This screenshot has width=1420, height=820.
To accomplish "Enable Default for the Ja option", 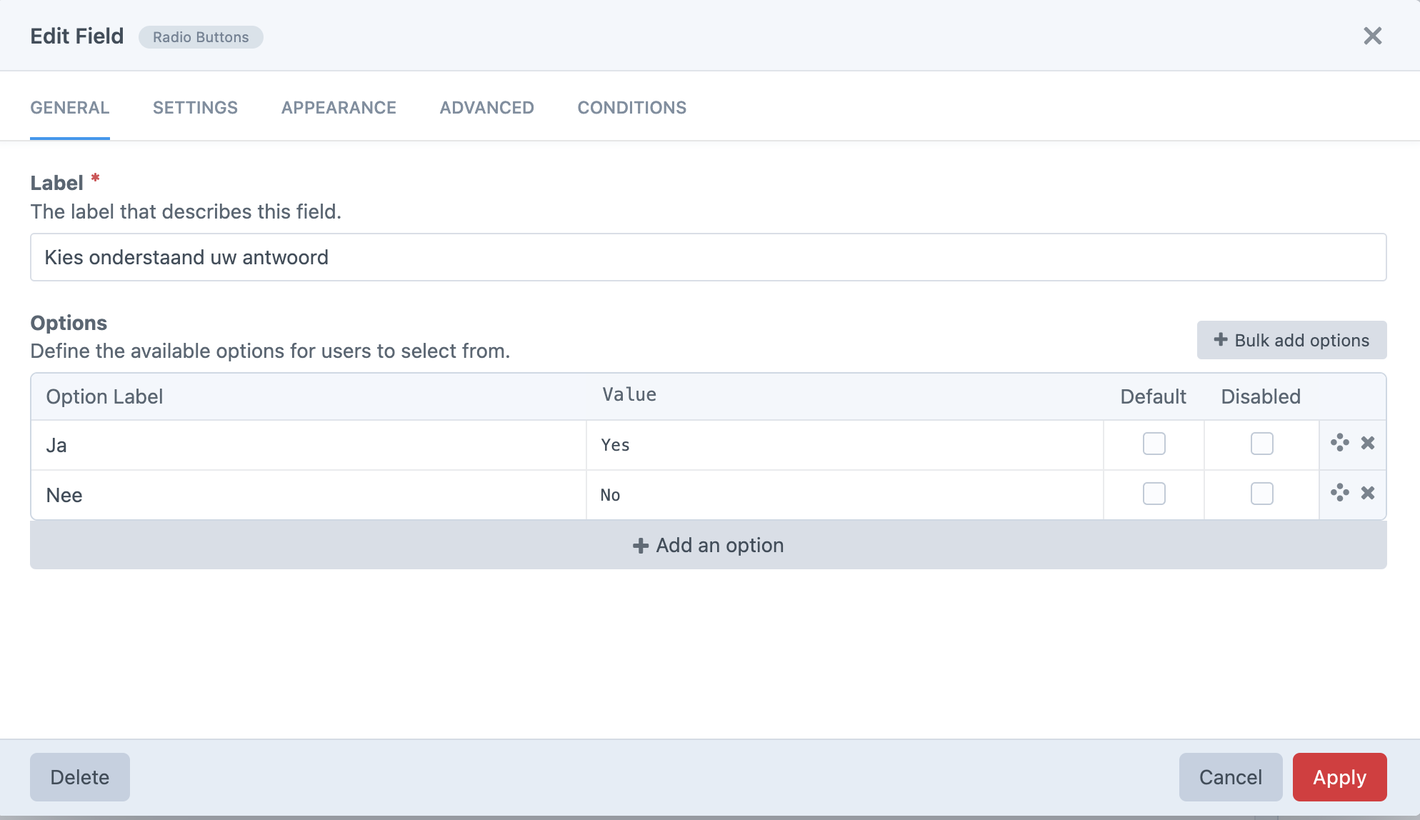I will click(1153, 444).
